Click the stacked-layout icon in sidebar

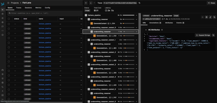[2, 95]
